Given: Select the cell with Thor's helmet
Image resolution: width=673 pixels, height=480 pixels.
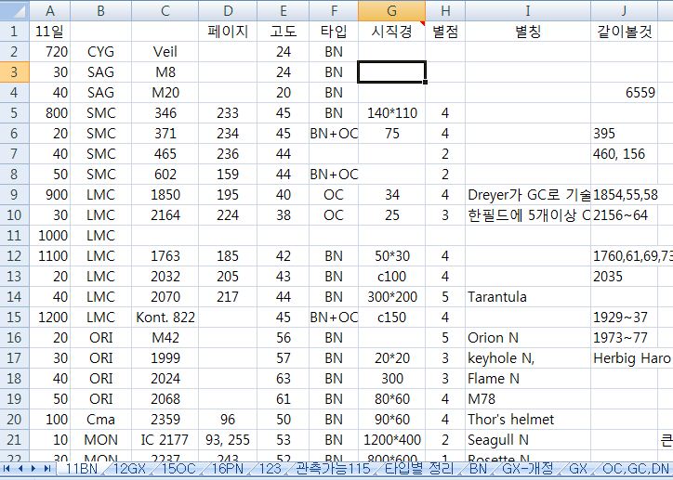Looking at the screenshot, I should 527,420.
